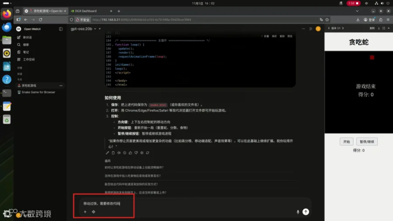Read the response aloud with speaker icon
This screenshot has height=221, width=393.
click(x=119, y=153)
